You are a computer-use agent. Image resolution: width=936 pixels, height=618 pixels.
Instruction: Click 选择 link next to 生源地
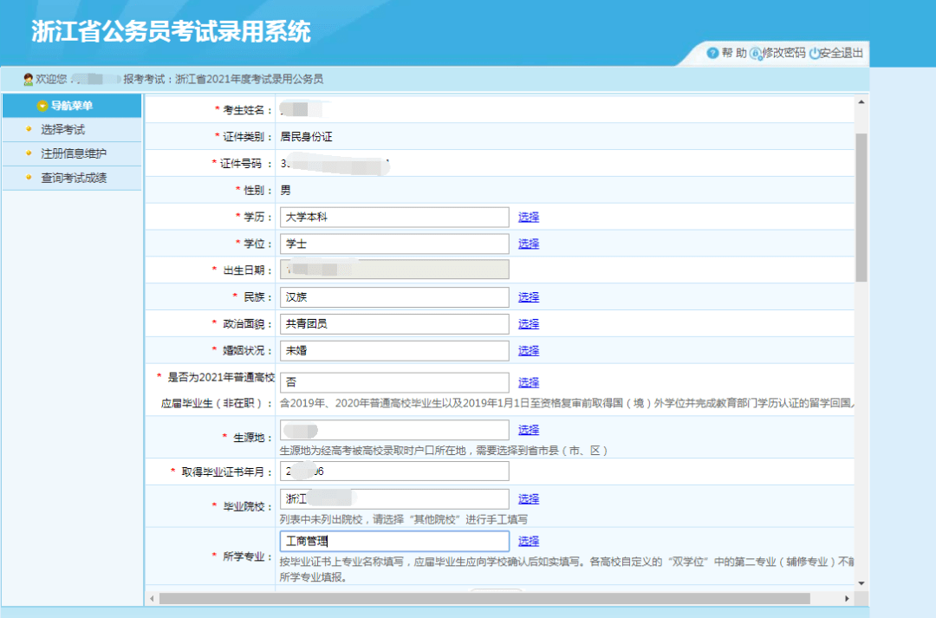point(529,429)
